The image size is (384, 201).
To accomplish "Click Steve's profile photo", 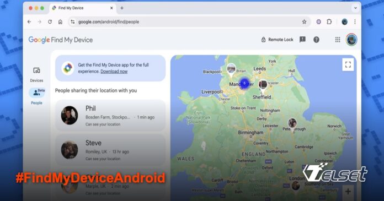I will [70, 150].
